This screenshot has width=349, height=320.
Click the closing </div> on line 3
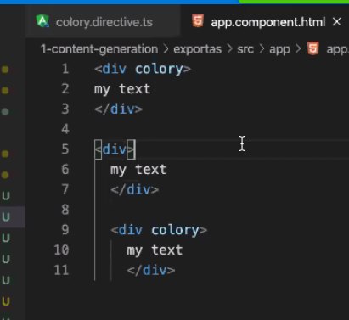[x=119, y=109]
